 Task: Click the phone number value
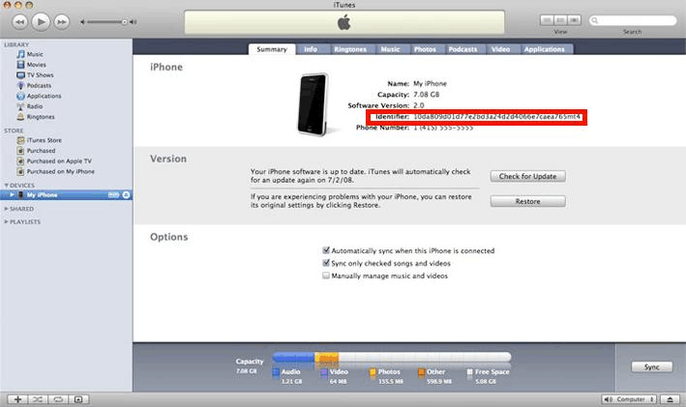coord(443,128)
